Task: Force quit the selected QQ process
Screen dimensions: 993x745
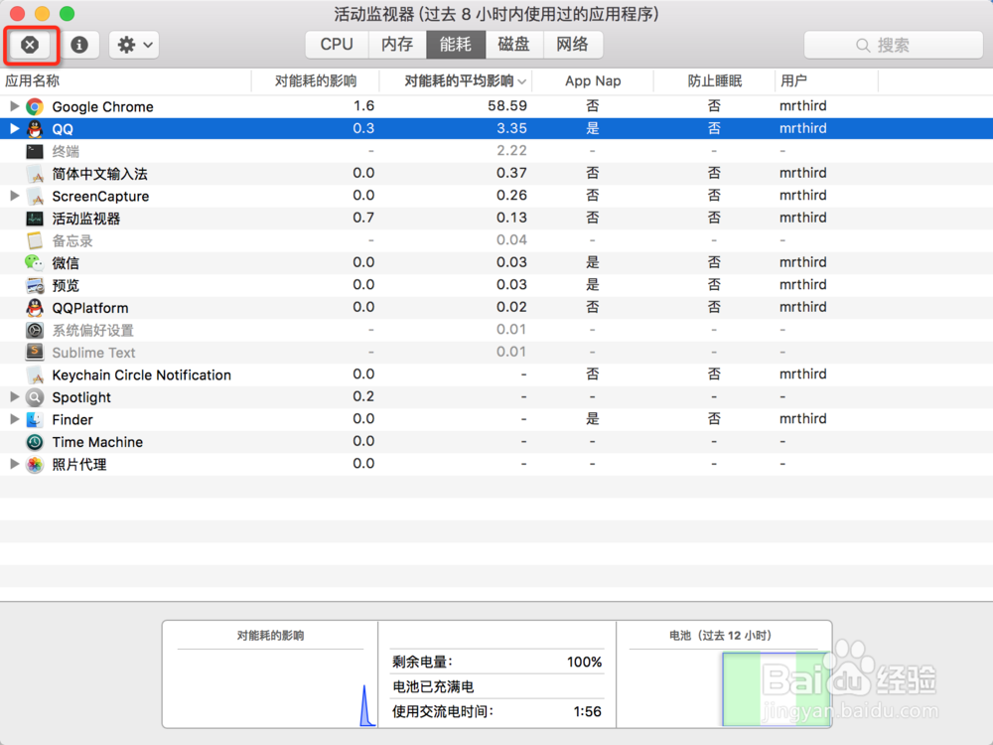Action: (30, 44)
